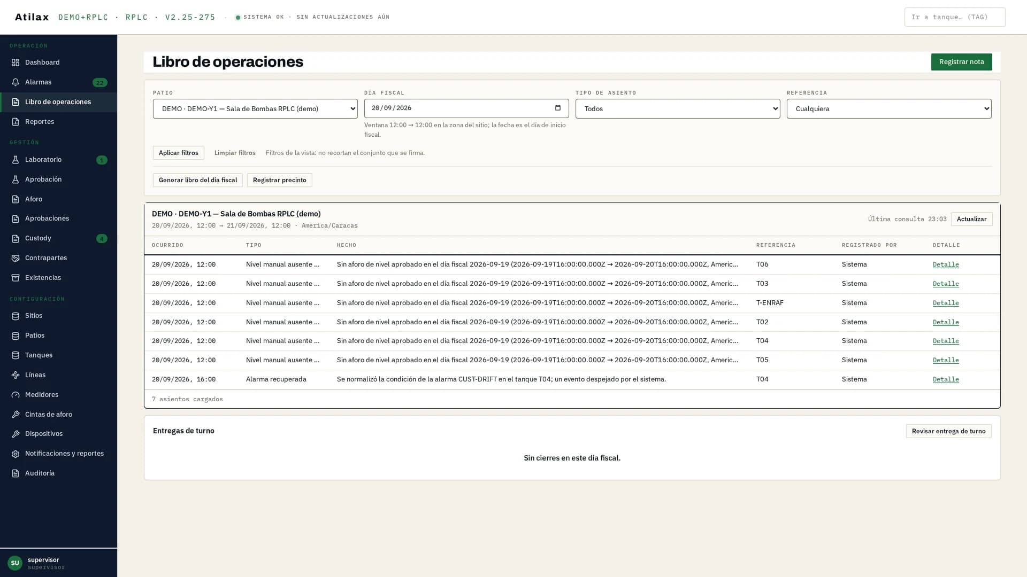Screen dimensions: 1027x577
Task: Click the Existencias archive box icon
Action: tap(16, 278)
